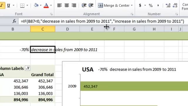Open accounting format dropdown arrow

[145, 5]
